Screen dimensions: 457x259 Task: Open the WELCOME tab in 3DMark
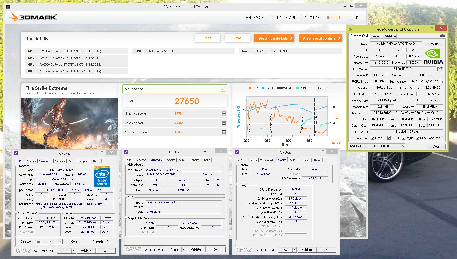(256, 18)
